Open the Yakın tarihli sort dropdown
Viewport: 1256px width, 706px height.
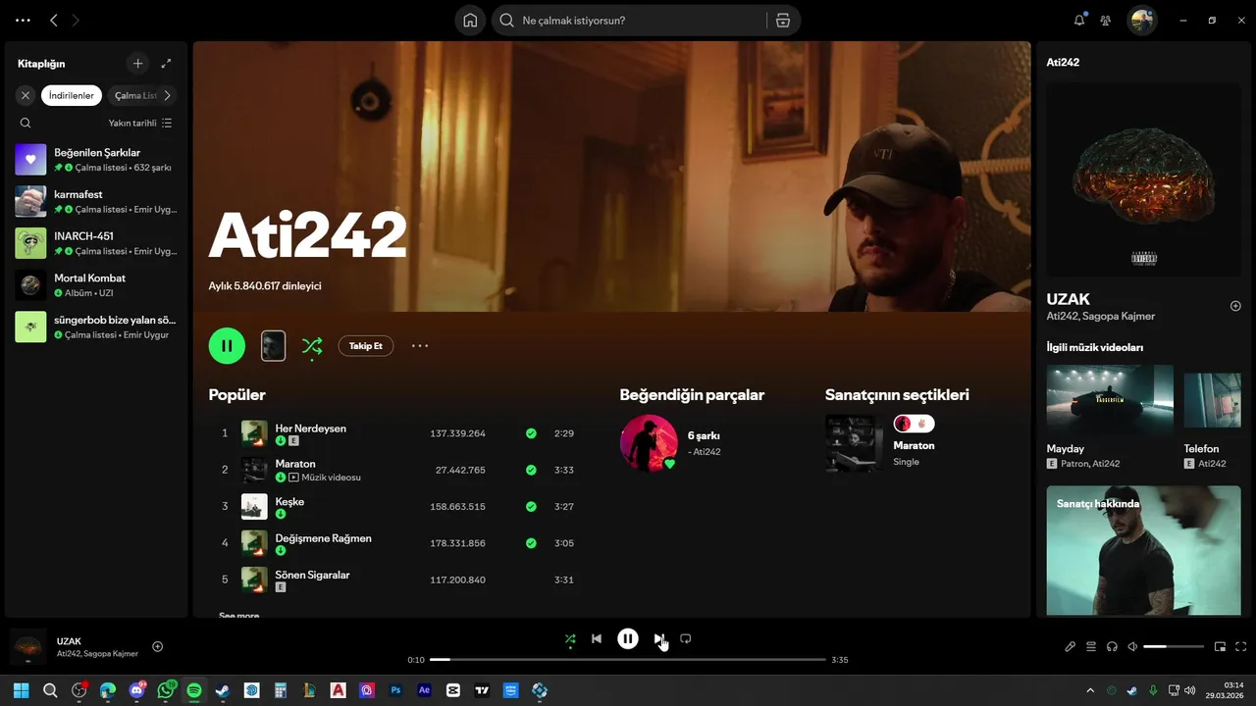[x=140, y=123]
